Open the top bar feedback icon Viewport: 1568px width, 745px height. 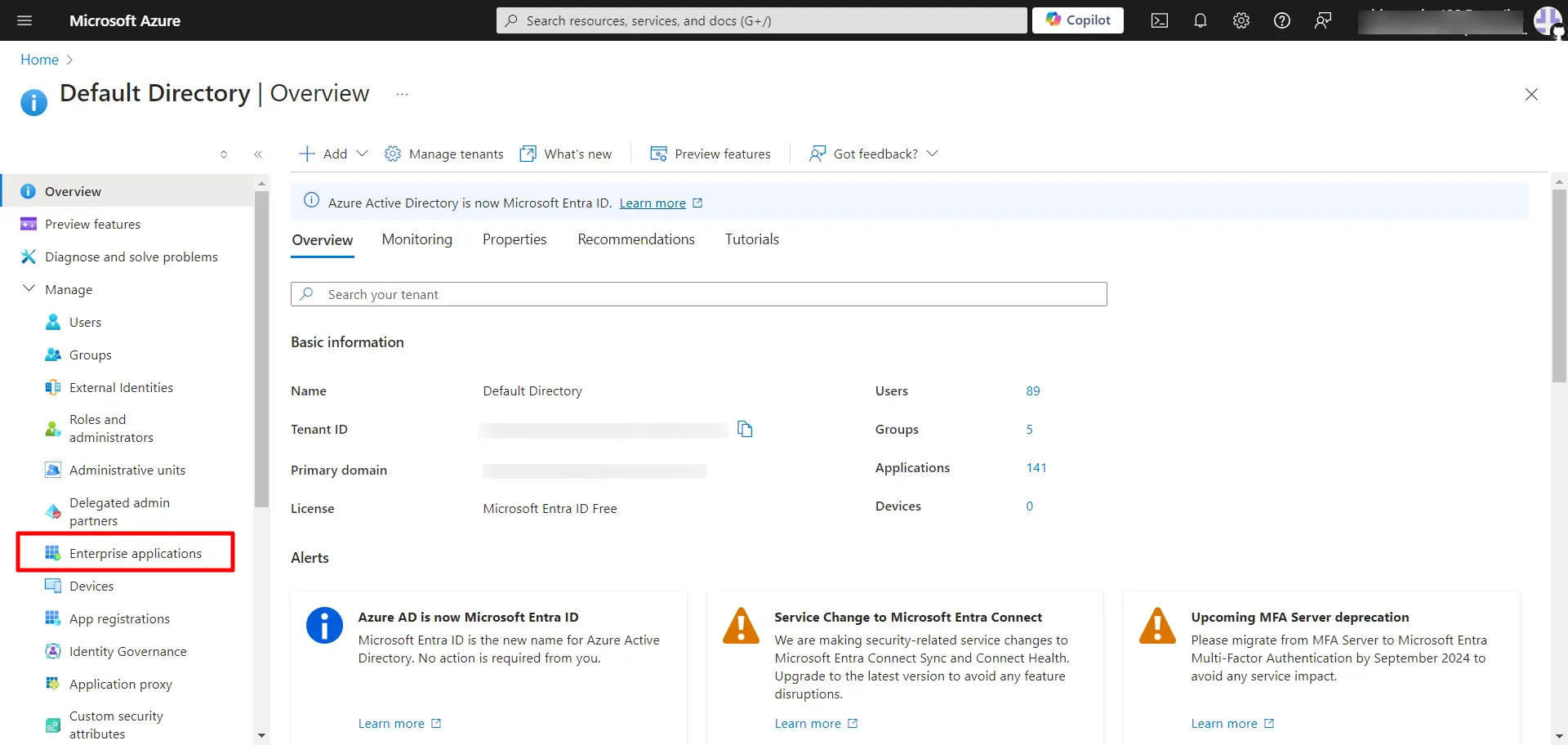1323,20
